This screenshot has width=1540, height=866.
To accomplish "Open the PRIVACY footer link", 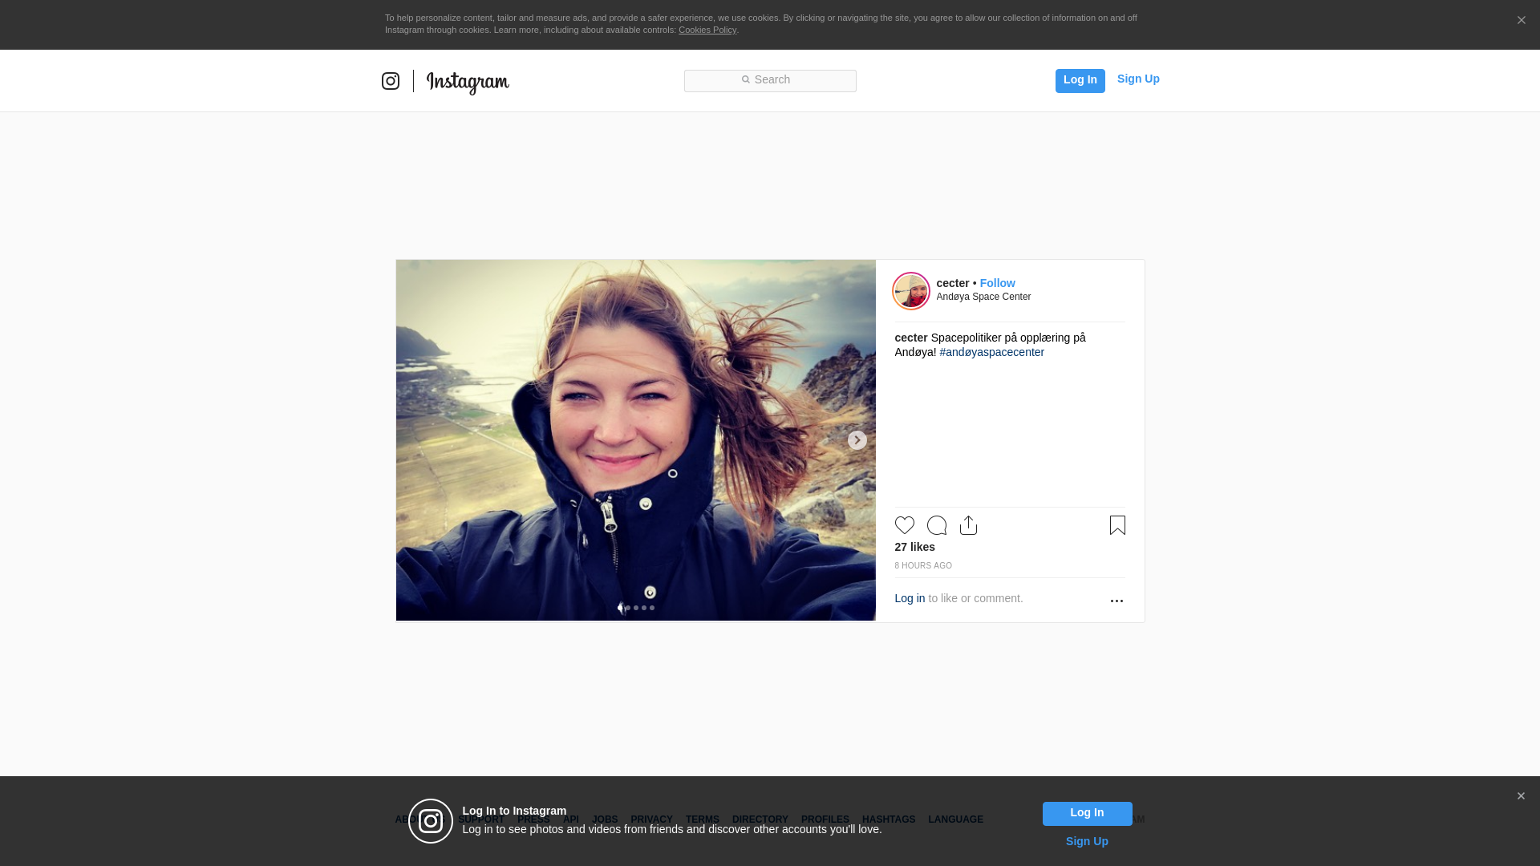I will tap(651, 819).
